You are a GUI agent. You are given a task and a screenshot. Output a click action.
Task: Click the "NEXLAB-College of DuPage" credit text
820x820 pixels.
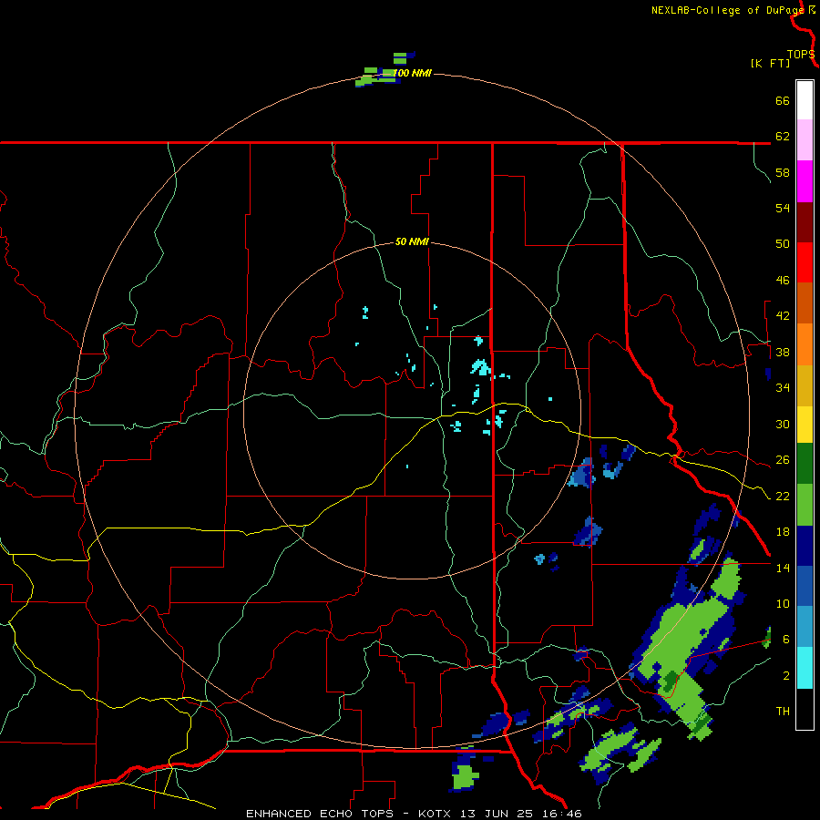coord(727,10)
